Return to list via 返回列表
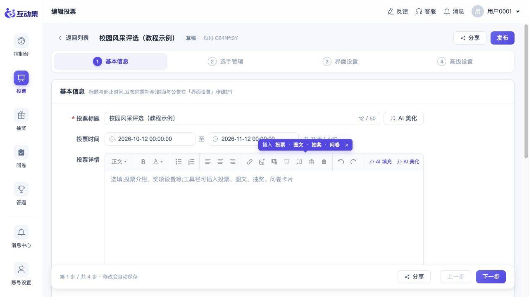 (73, 38)
